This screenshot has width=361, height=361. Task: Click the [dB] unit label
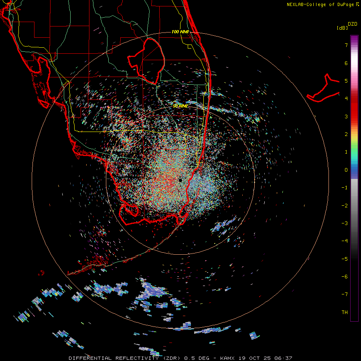pos(342,28)
